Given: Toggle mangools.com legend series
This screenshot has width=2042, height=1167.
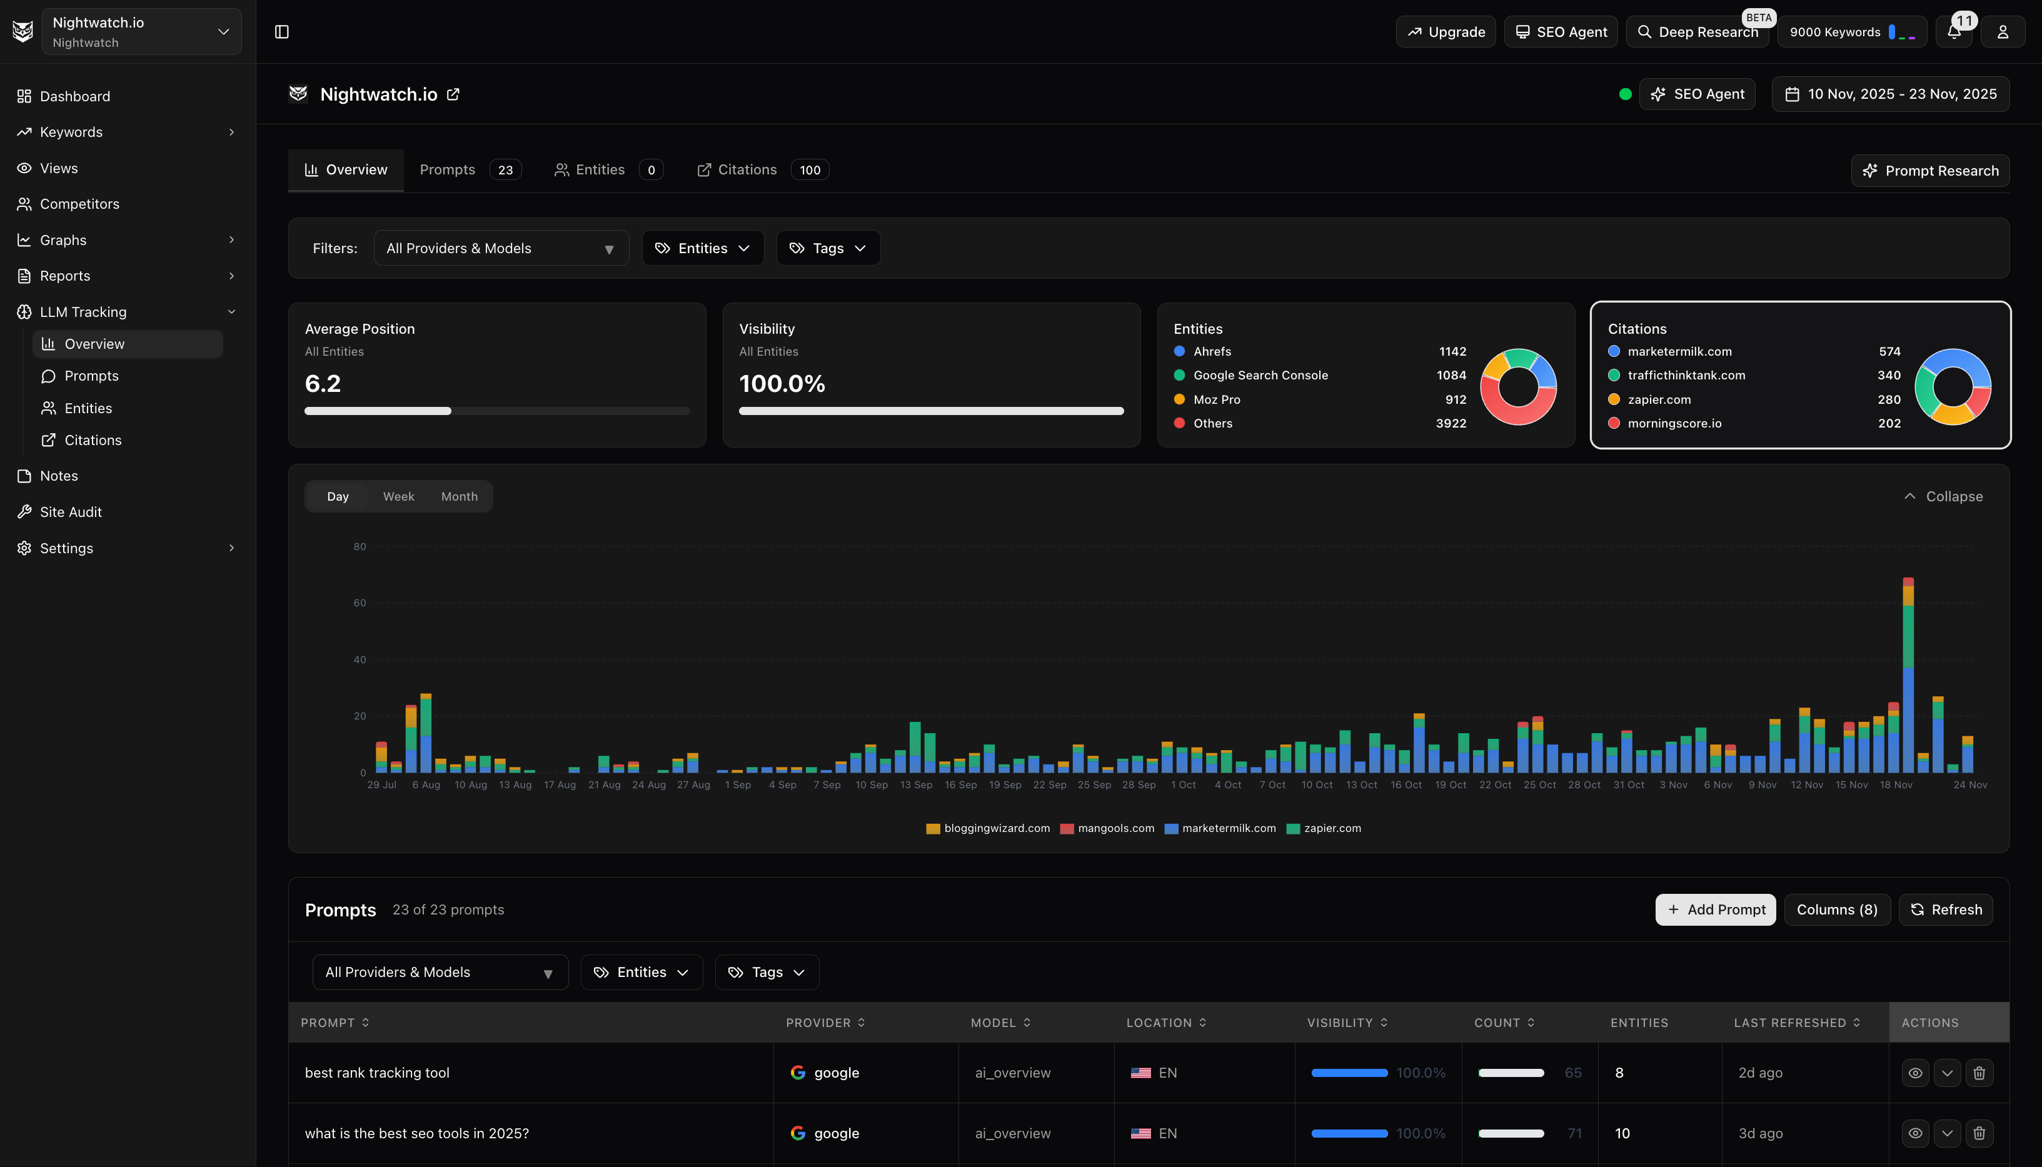Looking at the screenshot, I should pyautogui.click(x=1107, y=829).
